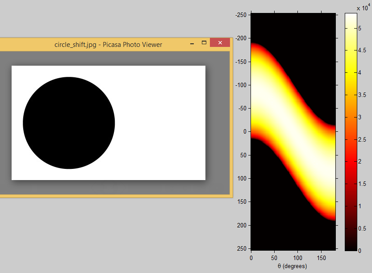Minimize the Picasa Photo Viewer window

point(192,43)
